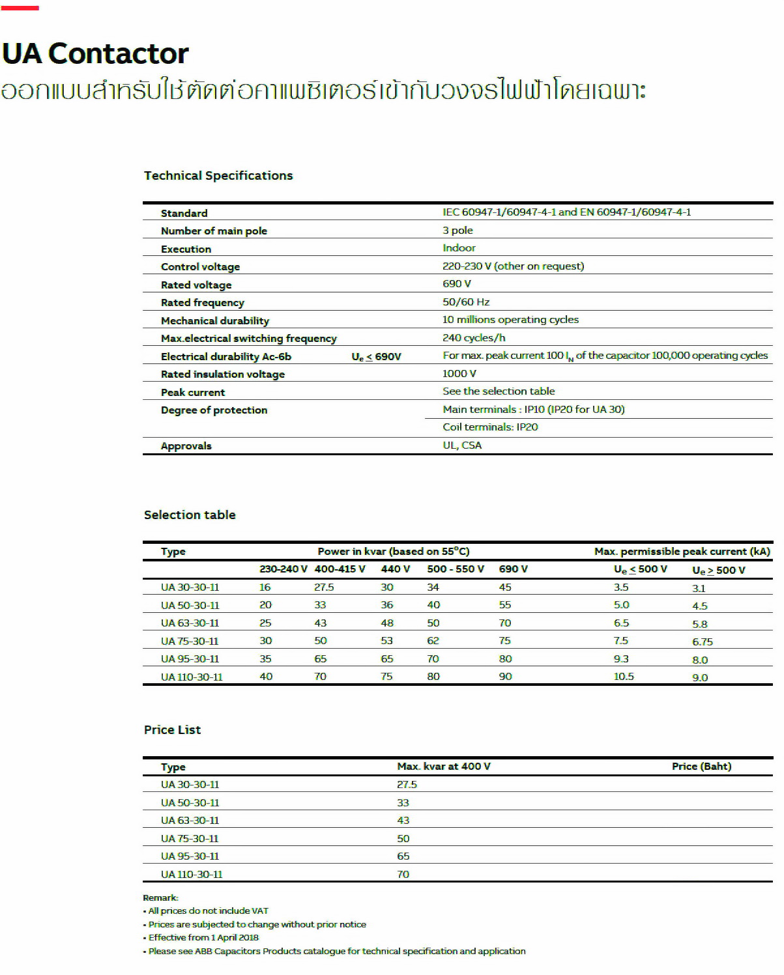Click "Power in kvar (based on 55°C)" header
This screenshot has height=975, width=784.
click(394, 551)
